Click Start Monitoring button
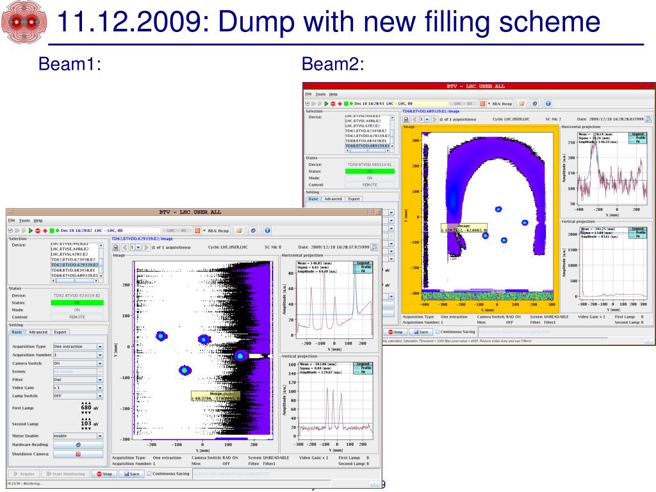This screenshot has height=492, width=656. coord(66,474)
